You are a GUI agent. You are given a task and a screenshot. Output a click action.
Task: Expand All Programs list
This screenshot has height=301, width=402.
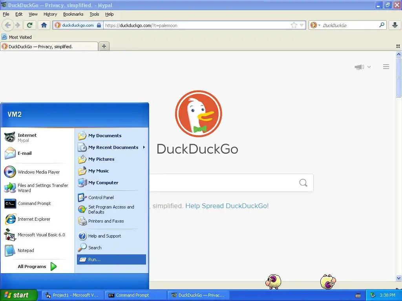(37, 267)
